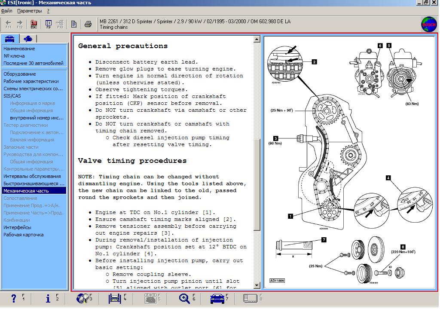Open the Файл menu

pyautogui.click(x=6, y=11)
